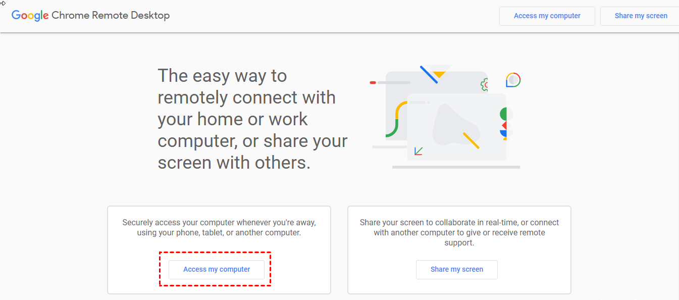Open Access my computer from the header

coord(547,16)
